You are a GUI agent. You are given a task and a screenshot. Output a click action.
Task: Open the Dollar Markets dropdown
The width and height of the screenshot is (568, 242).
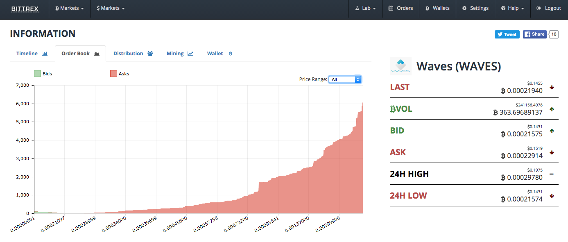point(111,8)
